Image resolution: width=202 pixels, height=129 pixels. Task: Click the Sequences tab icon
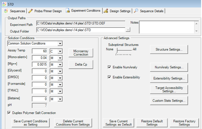tap(6, 11)
